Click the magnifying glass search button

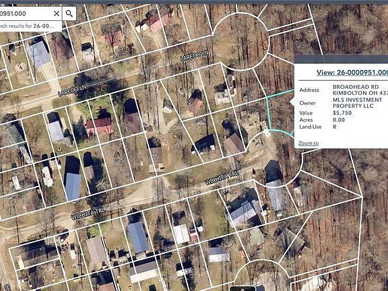(69, 13)
